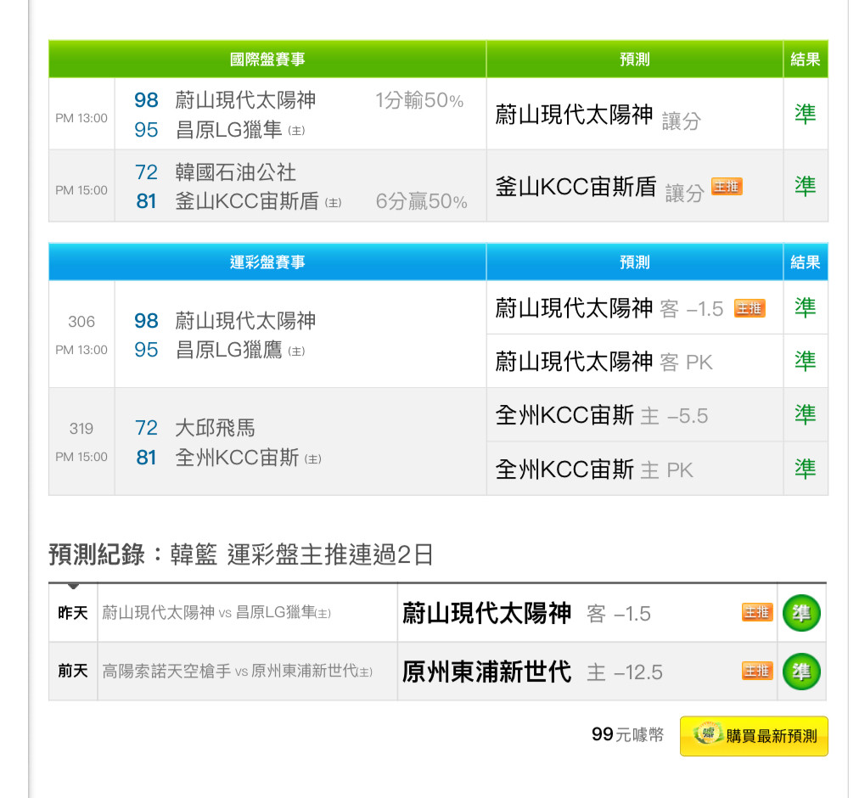
Task: Click the prediction 全州KCC宙斯 主 PK
Action: (594, 469)
